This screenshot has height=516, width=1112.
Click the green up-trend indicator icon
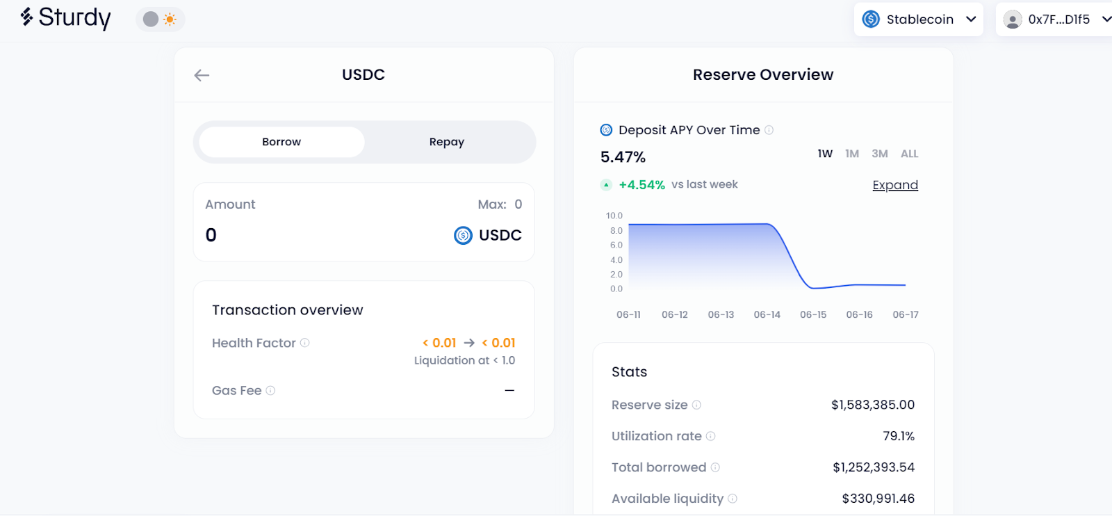click(x=606, y=185)
